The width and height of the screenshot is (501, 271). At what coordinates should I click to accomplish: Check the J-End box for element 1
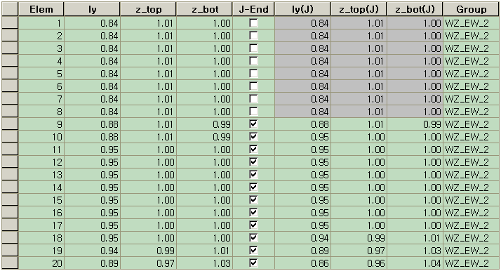pyautogui.click(x=253, y=23)
